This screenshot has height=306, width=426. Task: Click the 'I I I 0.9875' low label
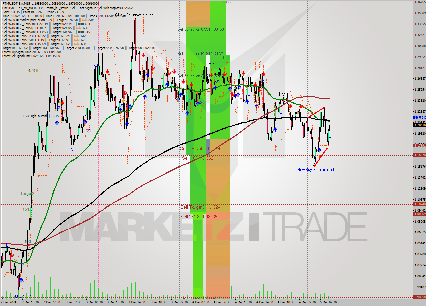click(18, 296)
